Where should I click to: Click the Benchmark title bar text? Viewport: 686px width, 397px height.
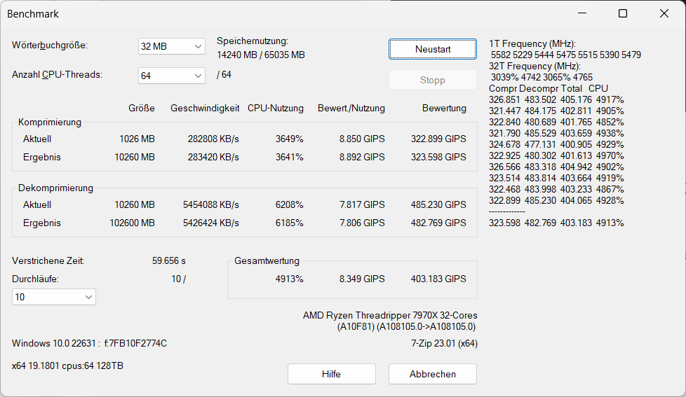33,14
